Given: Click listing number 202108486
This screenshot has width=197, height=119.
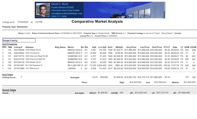Looking at the screenshot, I should [19, 50].
